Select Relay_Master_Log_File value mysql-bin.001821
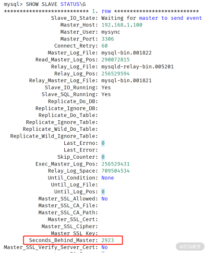This screenshot has height=253, width=207. pos(126,80)
